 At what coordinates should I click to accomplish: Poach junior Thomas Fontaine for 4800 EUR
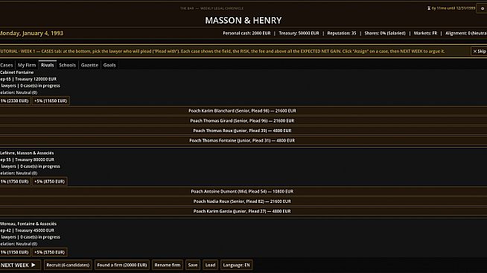[x=244, y=140]
